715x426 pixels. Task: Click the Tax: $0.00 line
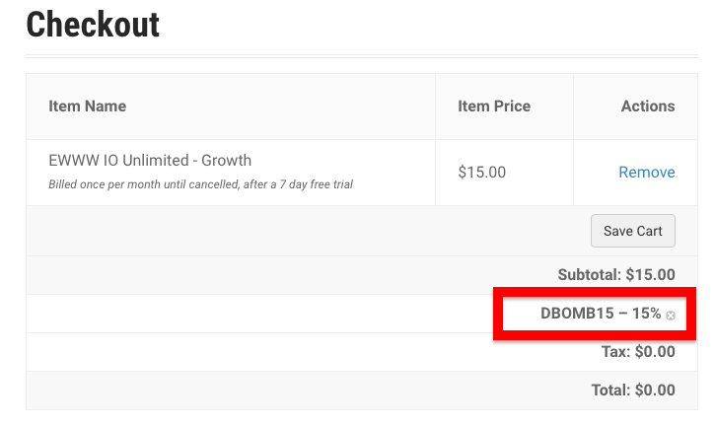click(638, 352)
